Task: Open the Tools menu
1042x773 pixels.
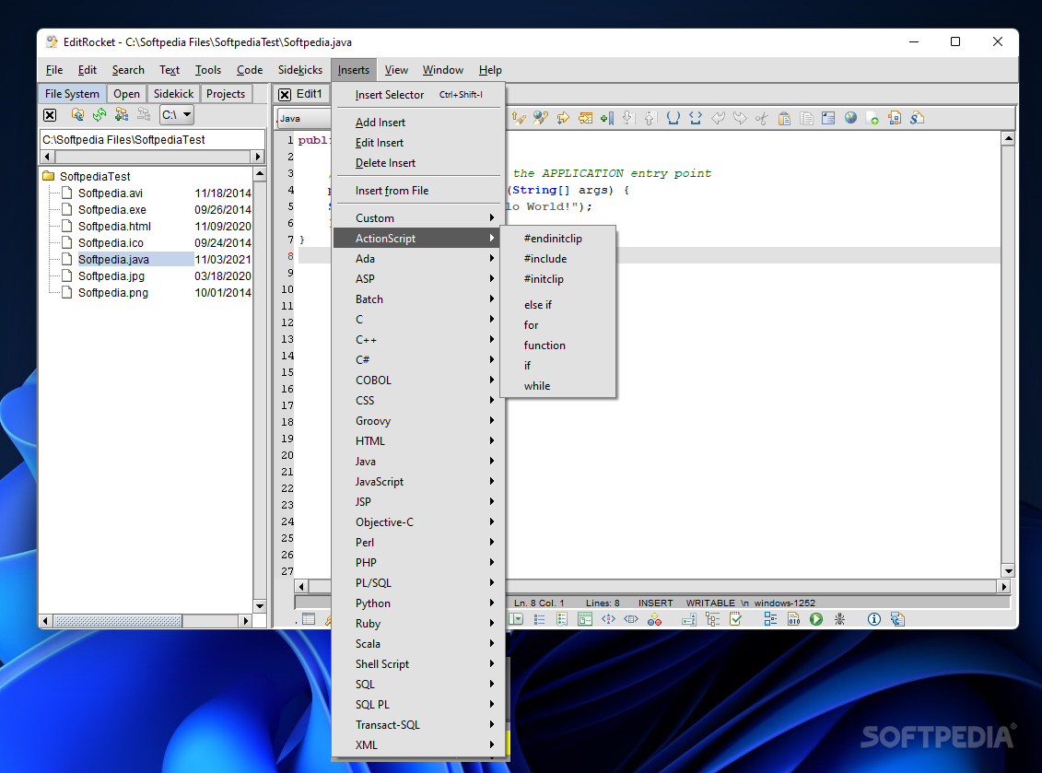Action: pos(208,70)
